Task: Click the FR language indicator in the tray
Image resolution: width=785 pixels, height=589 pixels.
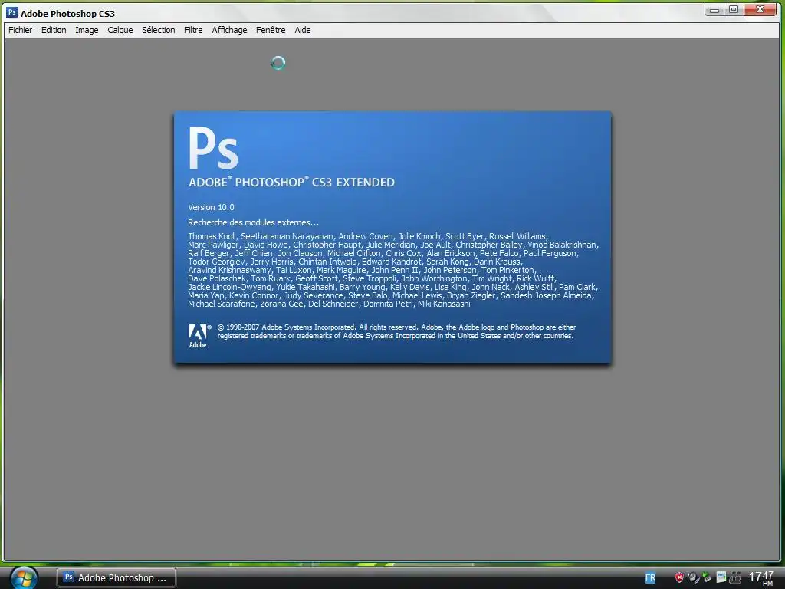Action: 650,578
